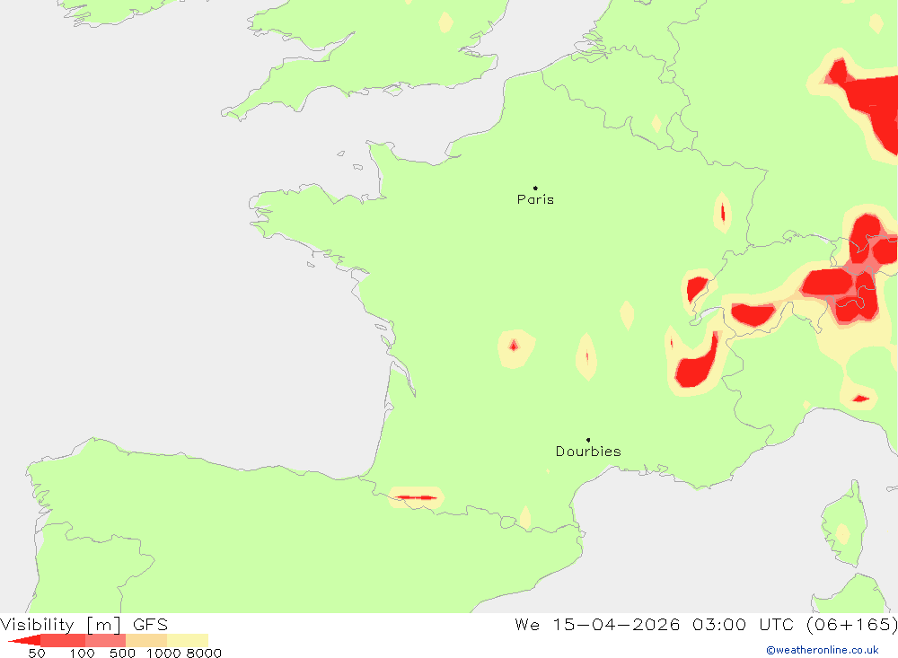Image resolution: width=898 pixels, height=658 pixels.
Task: Click the legend value "500"
Action: coord(122,654)
